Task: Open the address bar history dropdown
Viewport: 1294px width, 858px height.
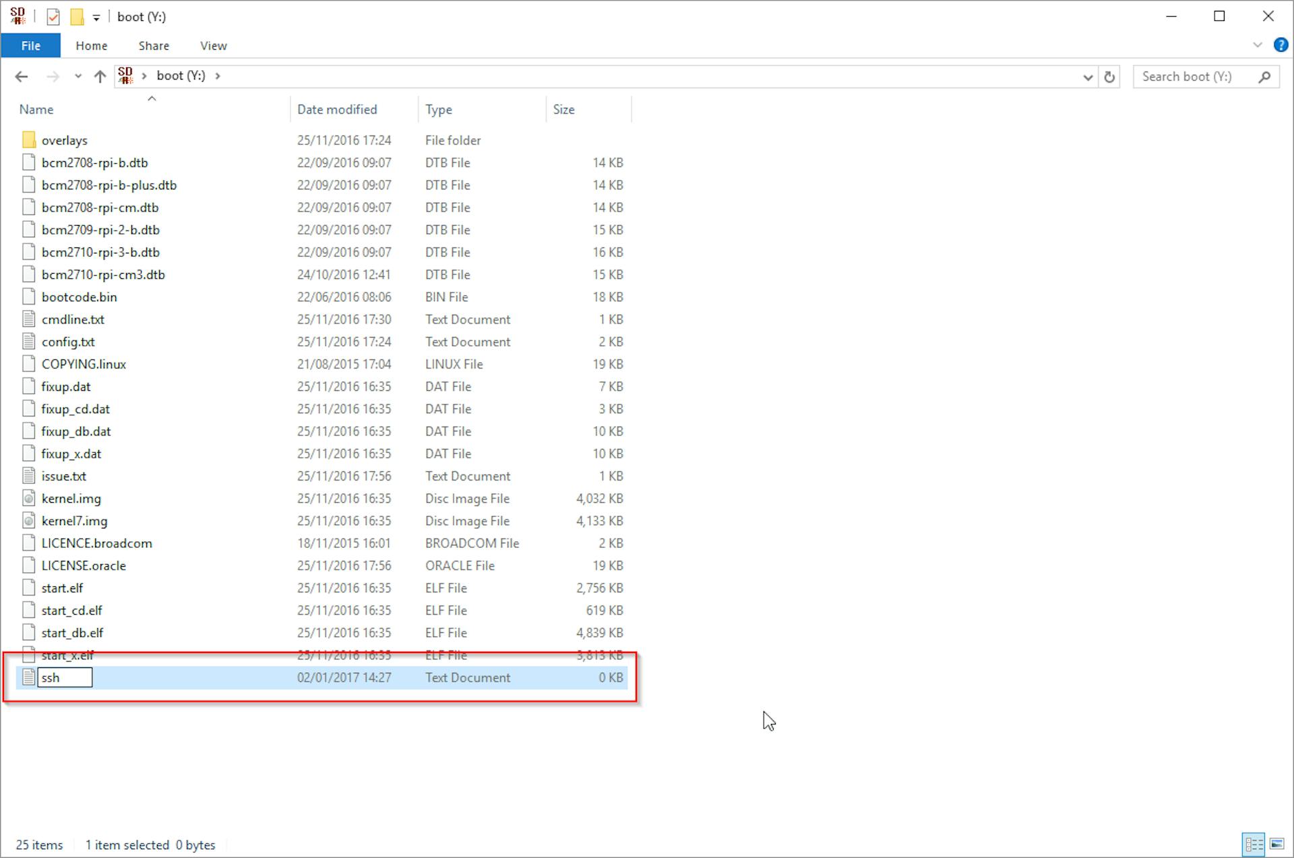Action: pyautogui.click(x=1088, y=77)
